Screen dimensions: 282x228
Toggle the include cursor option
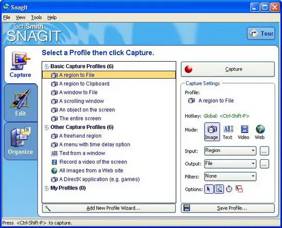tap(209, 189)
